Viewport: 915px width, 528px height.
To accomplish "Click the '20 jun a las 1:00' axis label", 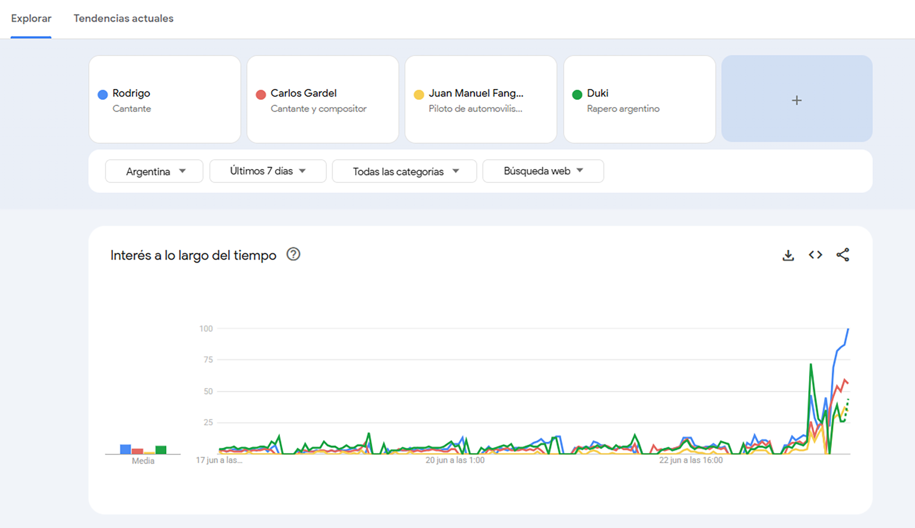I will click(455, 460).
